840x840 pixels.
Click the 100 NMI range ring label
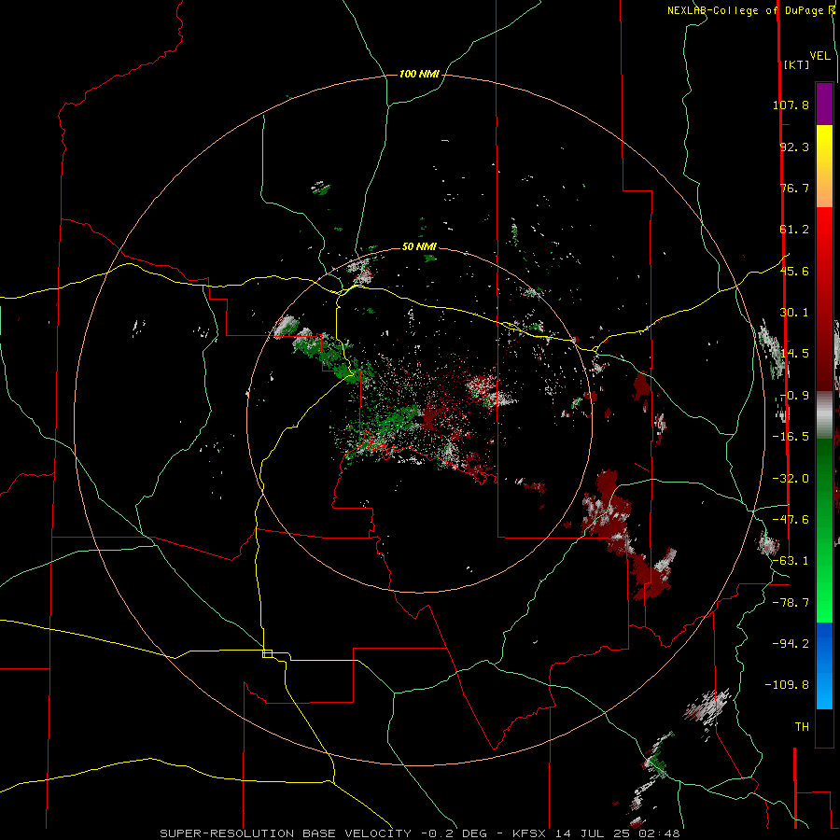click(419, 74)
